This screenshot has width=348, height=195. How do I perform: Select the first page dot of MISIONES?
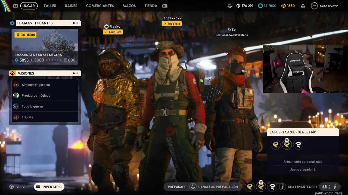[74, 73]
